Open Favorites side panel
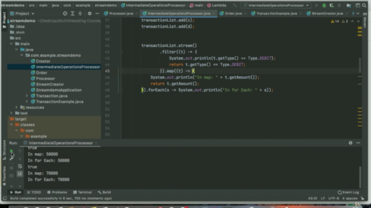Viewport: 371px width, 208px height. coord(4,176)
